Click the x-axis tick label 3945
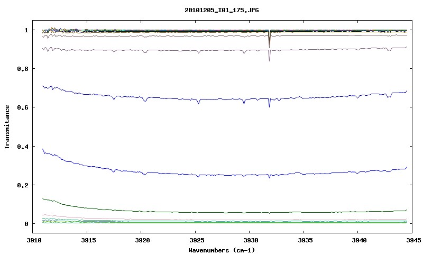 413,240
